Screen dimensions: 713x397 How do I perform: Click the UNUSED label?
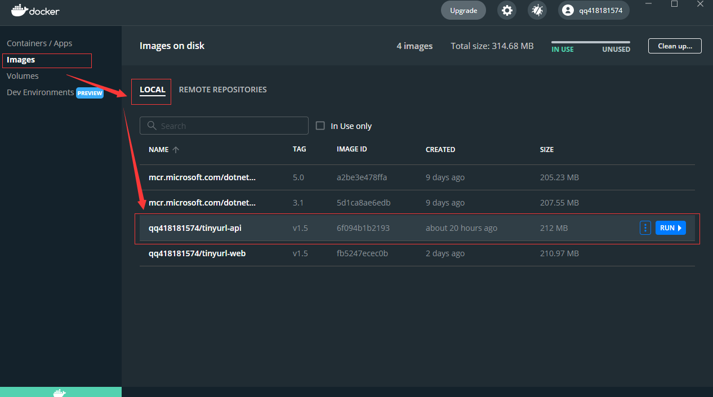[616, 50]
